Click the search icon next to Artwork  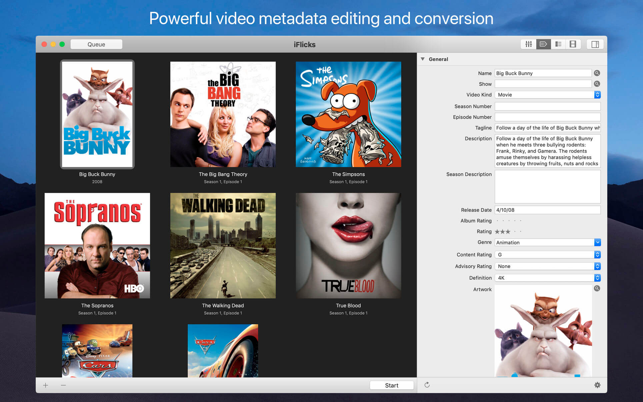click(x=597, y=288)
